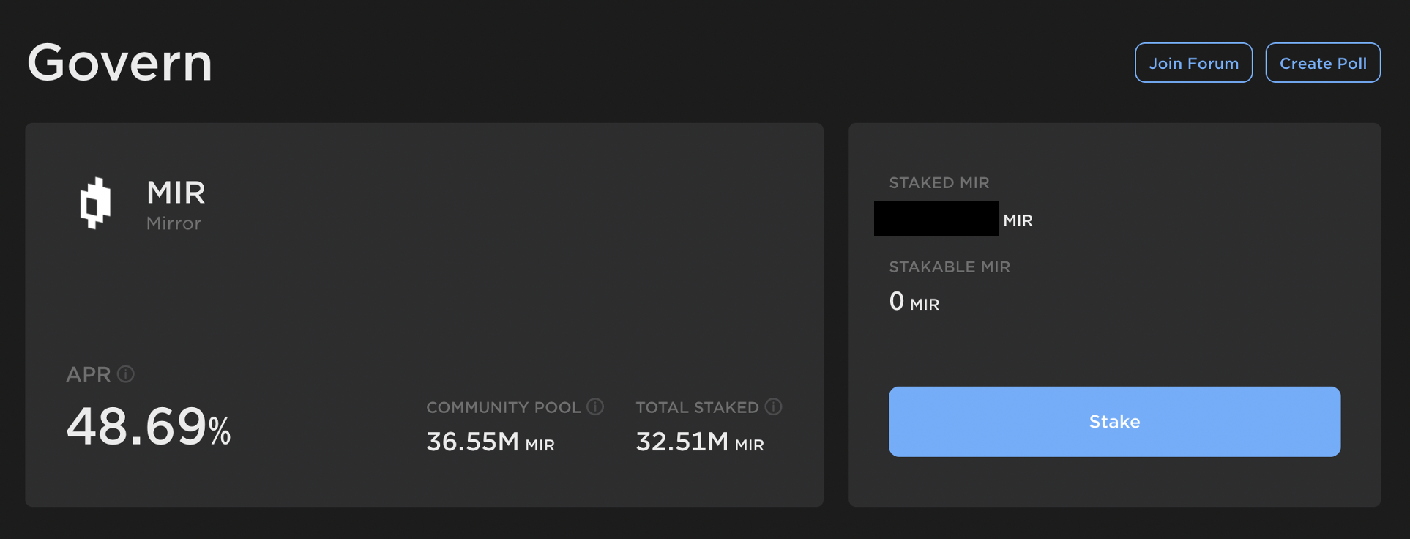1410x539 pixels.
Task: Open the Community Pool info tooltip icon
Action: tap(595, 406)
